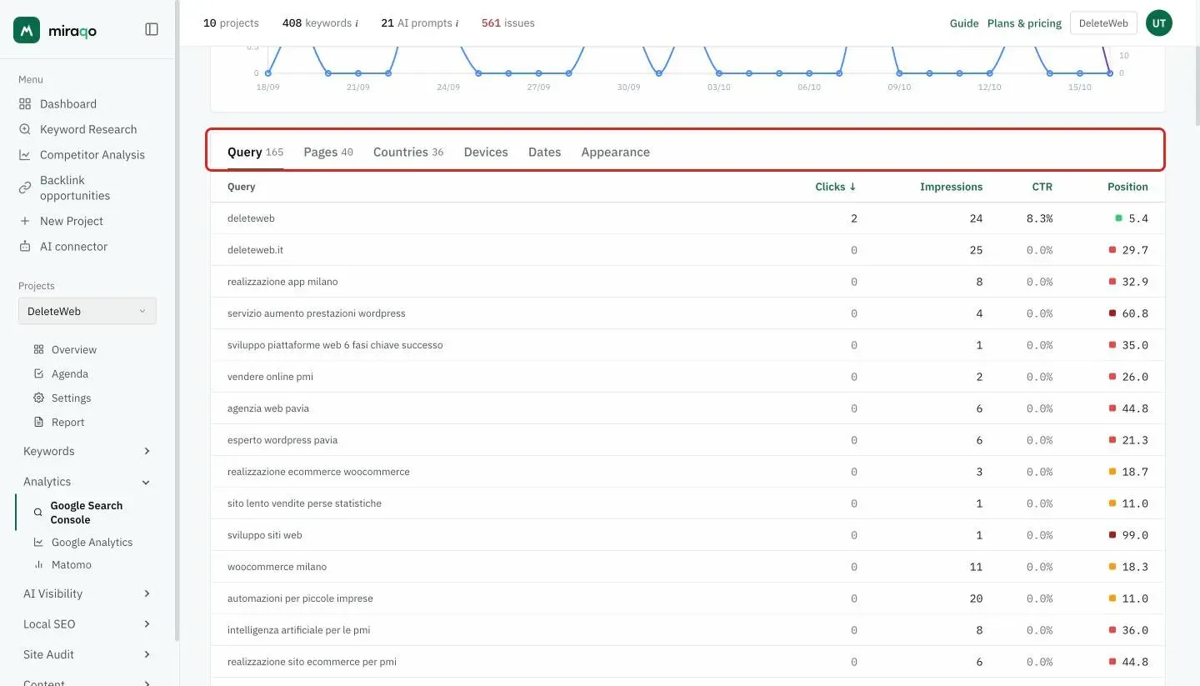
Task: Click the New Project plus icon
Action: [25, 221]
